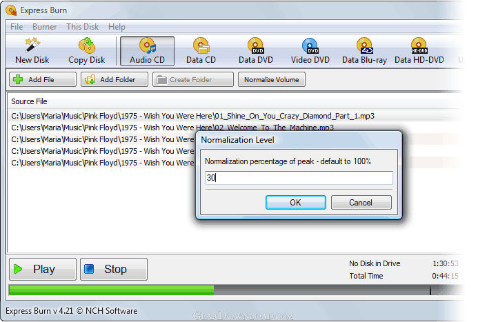Screen dimensions: 487x322
Task: Cancel the Normalization Level dialog
Action: 361,203
